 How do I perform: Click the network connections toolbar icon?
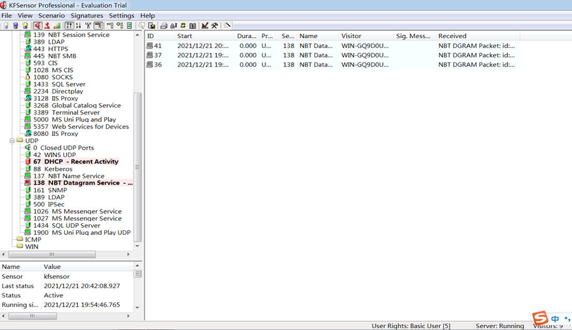88,25
